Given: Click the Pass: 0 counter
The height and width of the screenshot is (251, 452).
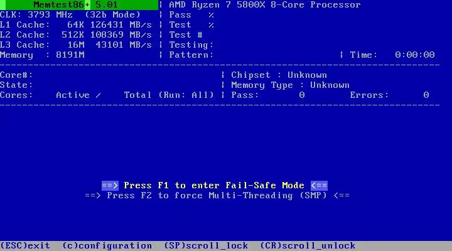Looking at the screenshot, I should tap(268, 95).
